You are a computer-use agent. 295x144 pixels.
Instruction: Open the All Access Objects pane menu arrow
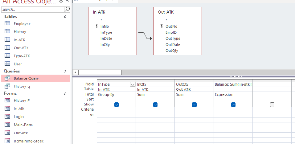(61, 1)
